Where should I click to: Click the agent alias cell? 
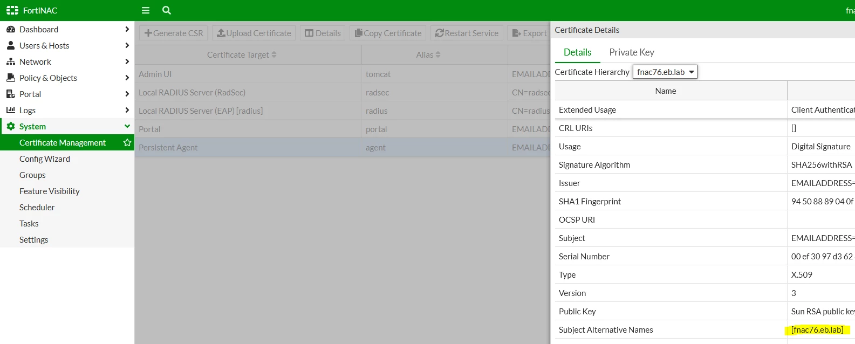coord(435,147)
